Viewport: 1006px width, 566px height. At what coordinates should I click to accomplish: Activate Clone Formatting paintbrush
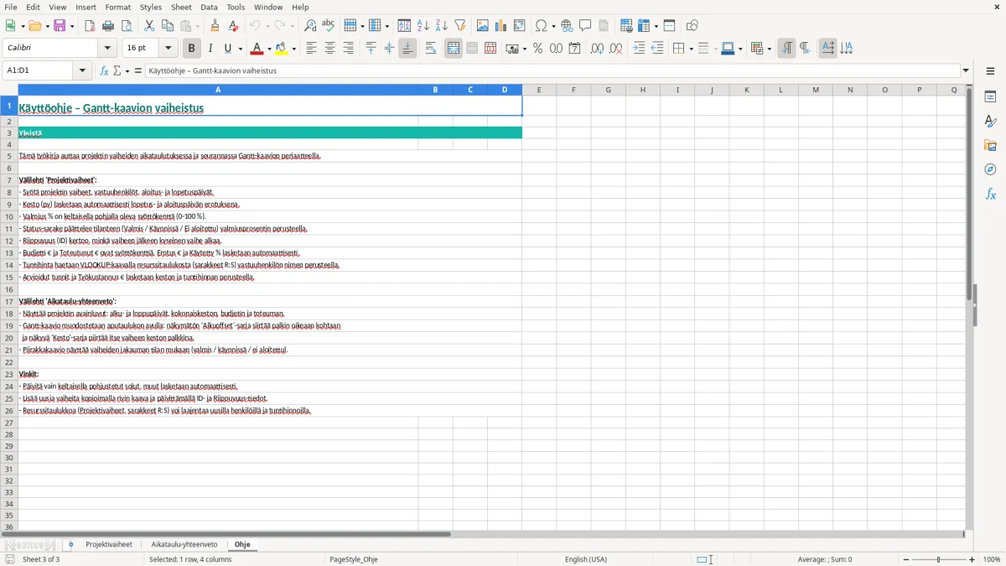(x=215, y=26)
